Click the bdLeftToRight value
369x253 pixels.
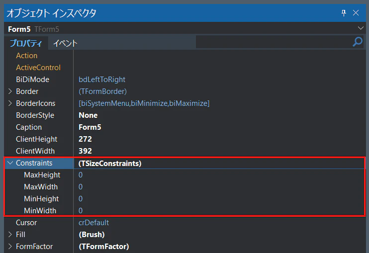(102, 80)
